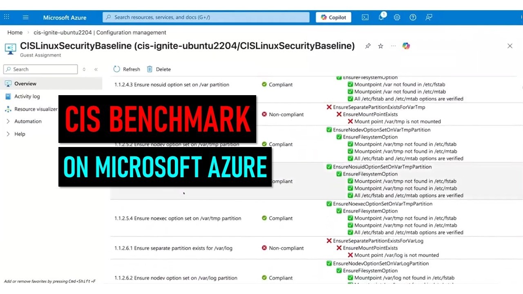Open Resource visualizer in the sidebar
This screenshot has height=294, width=523.
pyautogui.click(x=31, y=109)
